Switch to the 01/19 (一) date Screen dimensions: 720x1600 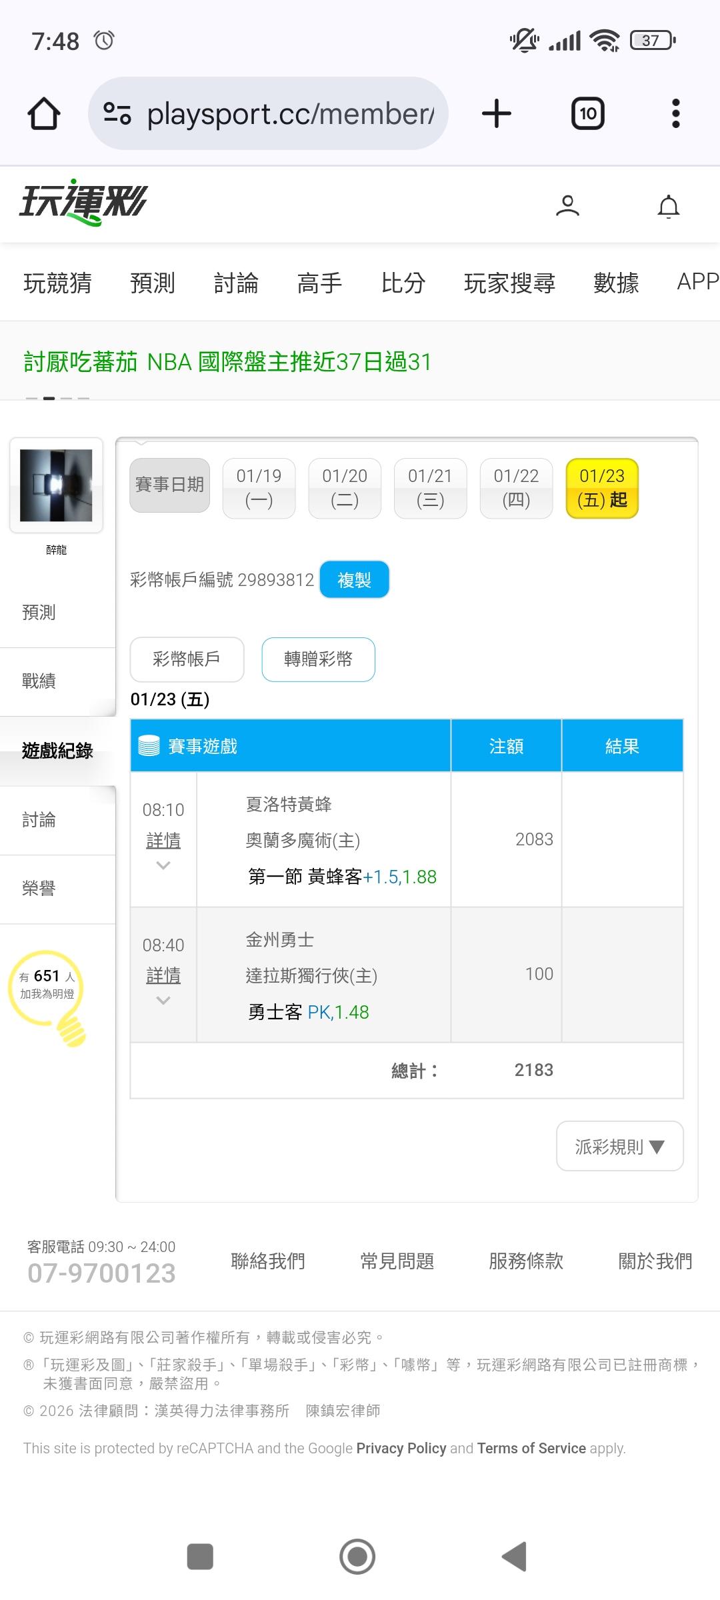259,488
